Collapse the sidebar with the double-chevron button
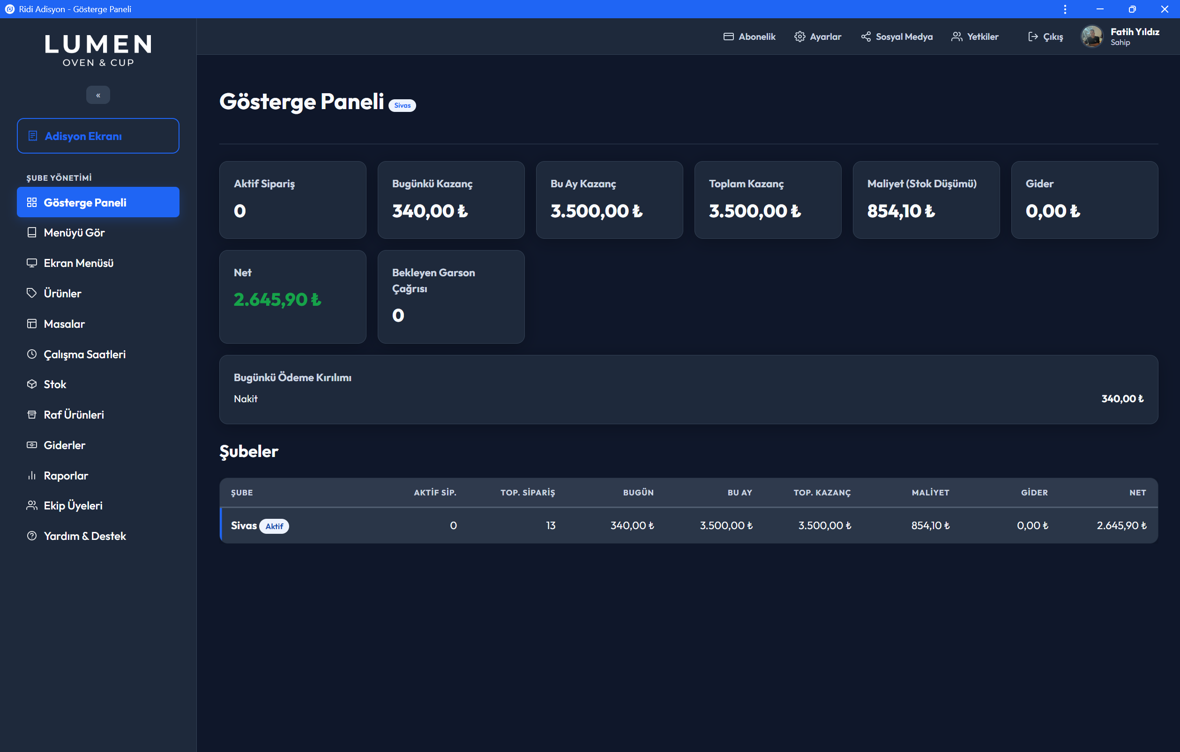The height and width of the screenshot is (752, 1180). pyautogui.click(x=98, y=95)
